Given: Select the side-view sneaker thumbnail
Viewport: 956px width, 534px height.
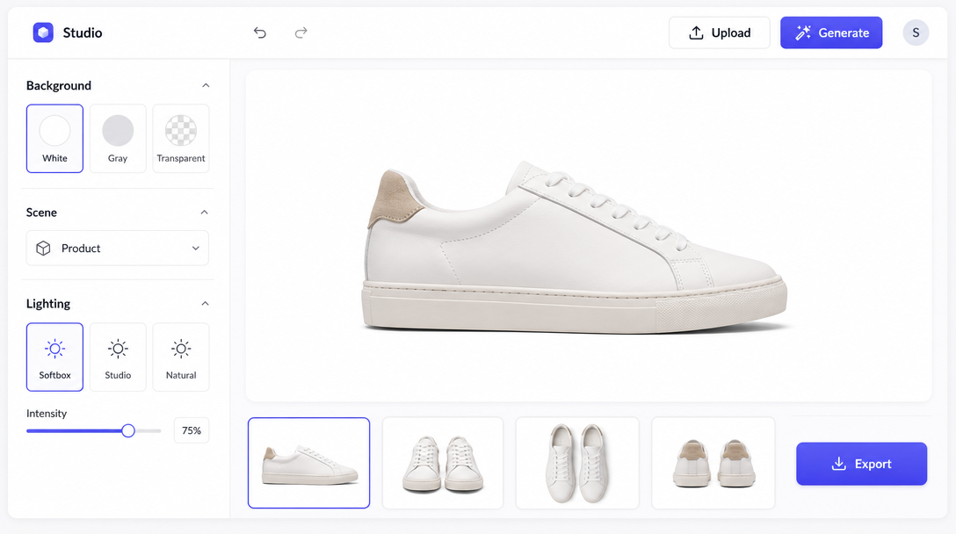Looking at the screenshot, I should [309, 463].
